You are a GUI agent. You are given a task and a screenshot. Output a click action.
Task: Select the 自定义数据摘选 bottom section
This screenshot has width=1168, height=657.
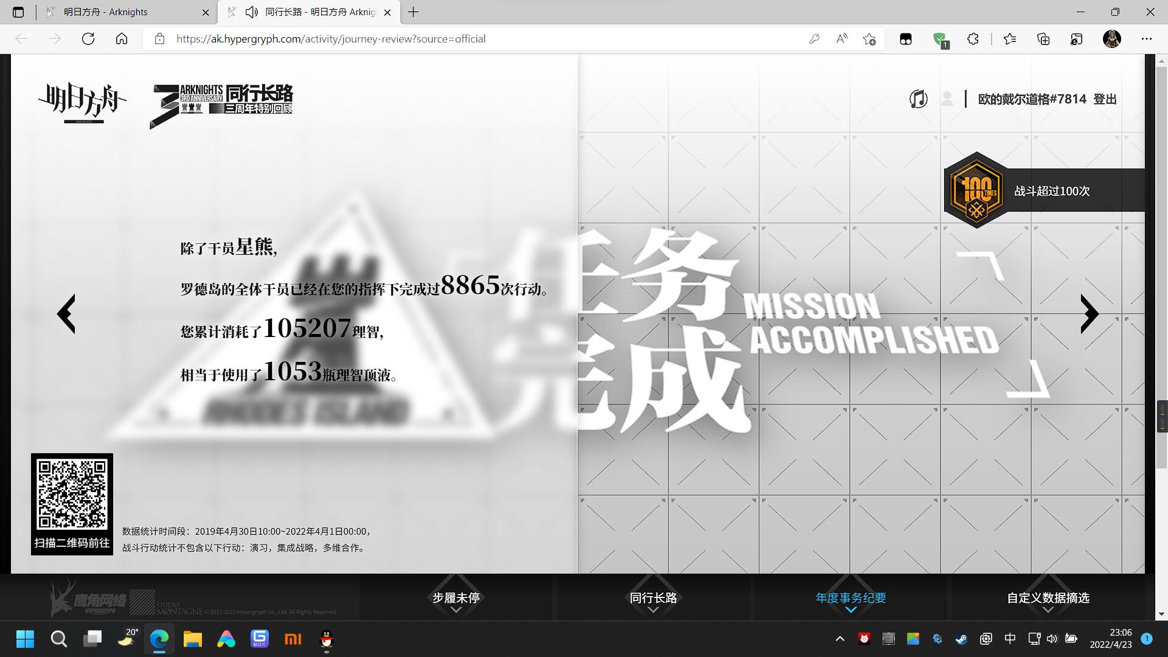[x=1048, y=598]
